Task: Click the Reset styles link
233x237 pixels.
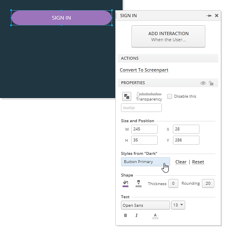Action: pyautogui.click(x=198, y=162)
